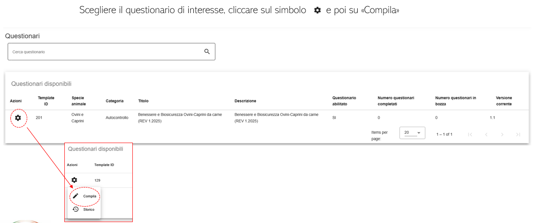Click the Storico history clock icon

click(76, 209)
